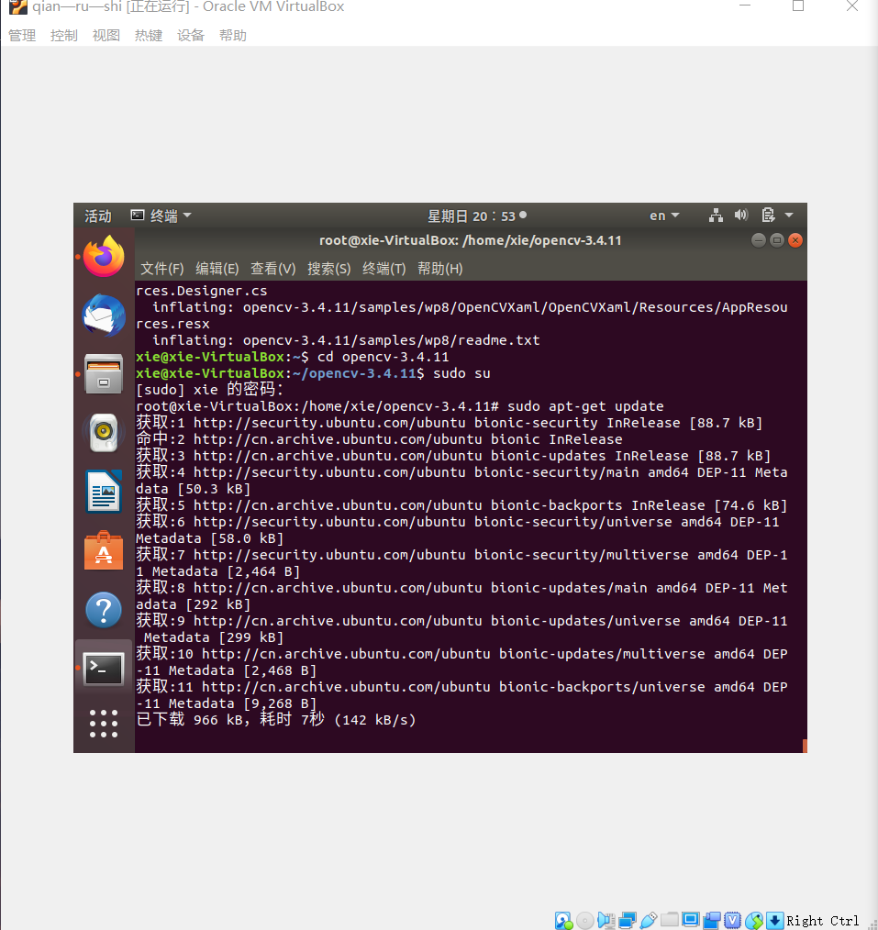Click the hard disk activity status icon
Viewport: 878px width, 930px height.
point(563,920)
